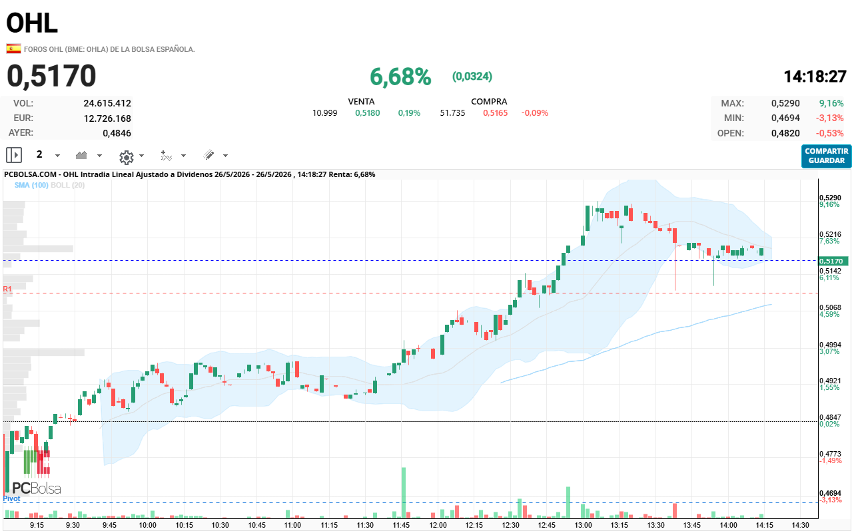Click the 11:45 time axis label
Viewport: 852px width, 531px height.
401,525
